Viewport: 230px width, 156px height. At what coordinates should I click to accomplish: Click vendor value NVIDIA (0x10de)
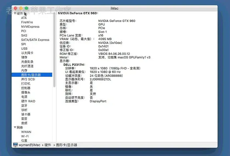(110, 43)
